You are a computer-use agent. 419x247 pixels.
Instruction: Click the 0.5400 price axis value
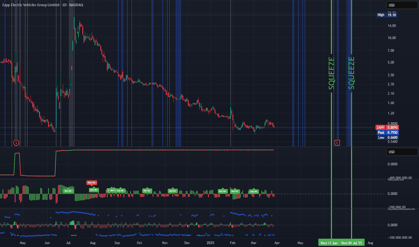click(x=392, y=141)
